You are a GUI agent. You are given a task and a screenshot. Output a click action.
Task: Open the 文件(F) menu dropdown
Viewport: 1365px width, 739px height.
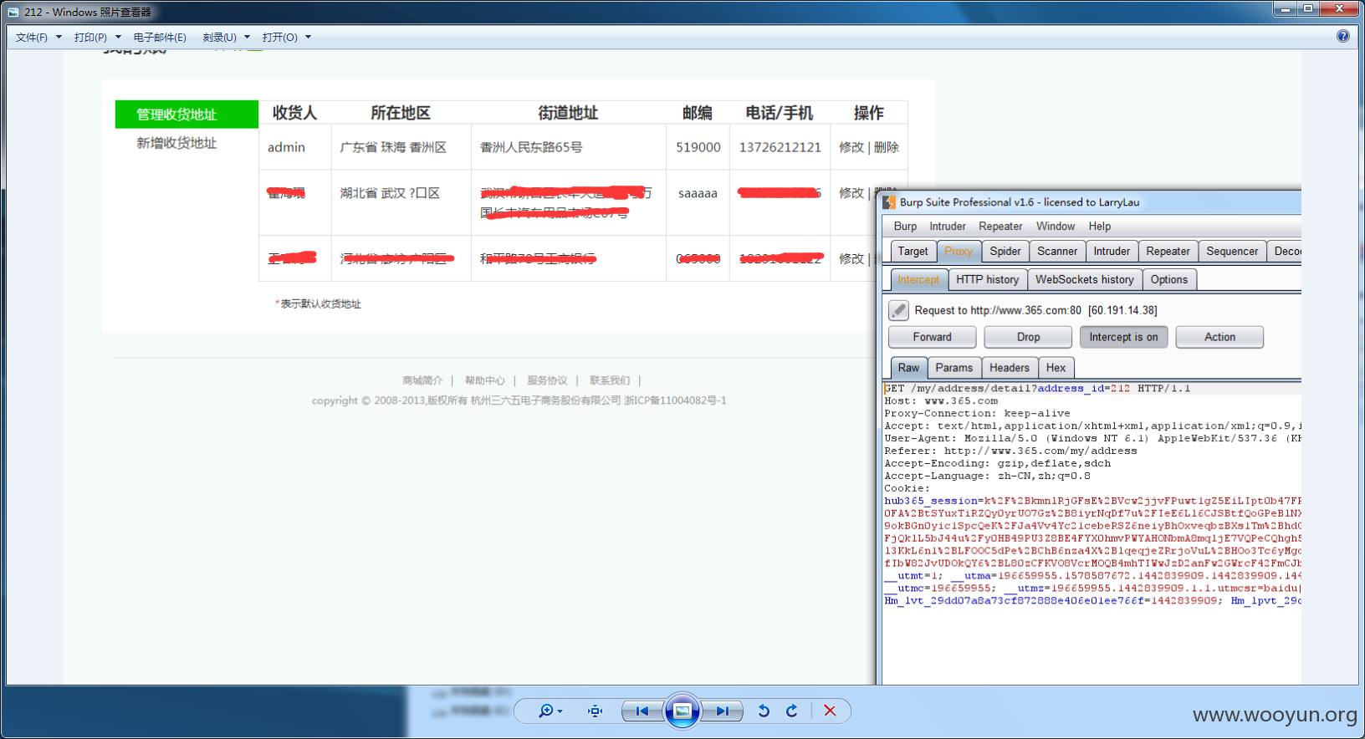[x=38, y=38]
